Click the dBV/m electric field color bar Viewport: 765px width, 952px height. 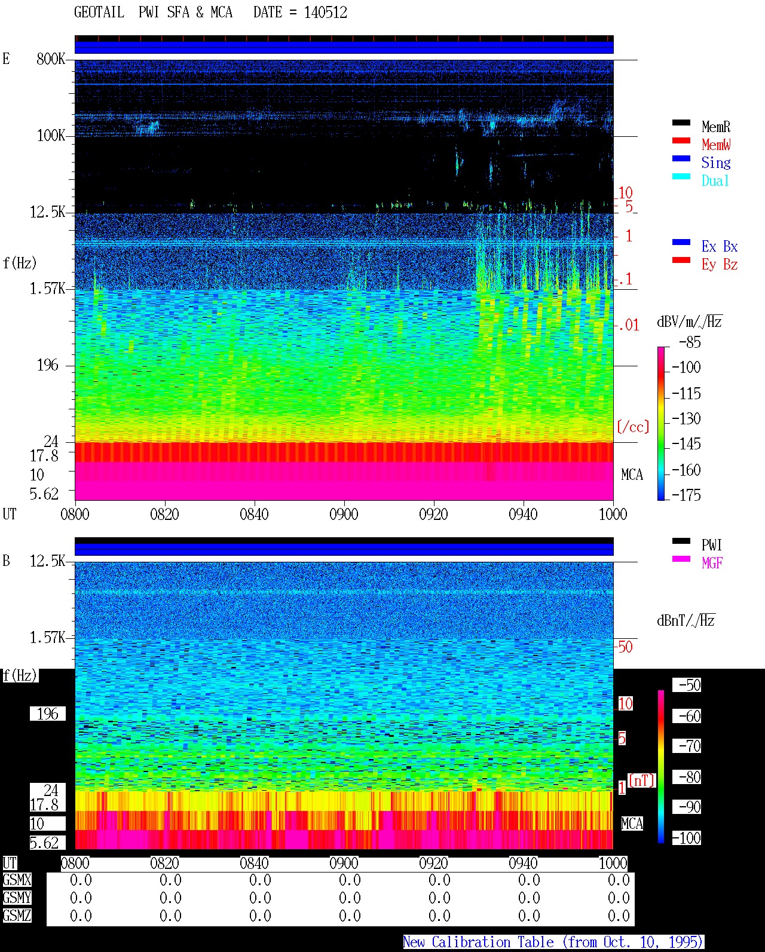(661, 423)
